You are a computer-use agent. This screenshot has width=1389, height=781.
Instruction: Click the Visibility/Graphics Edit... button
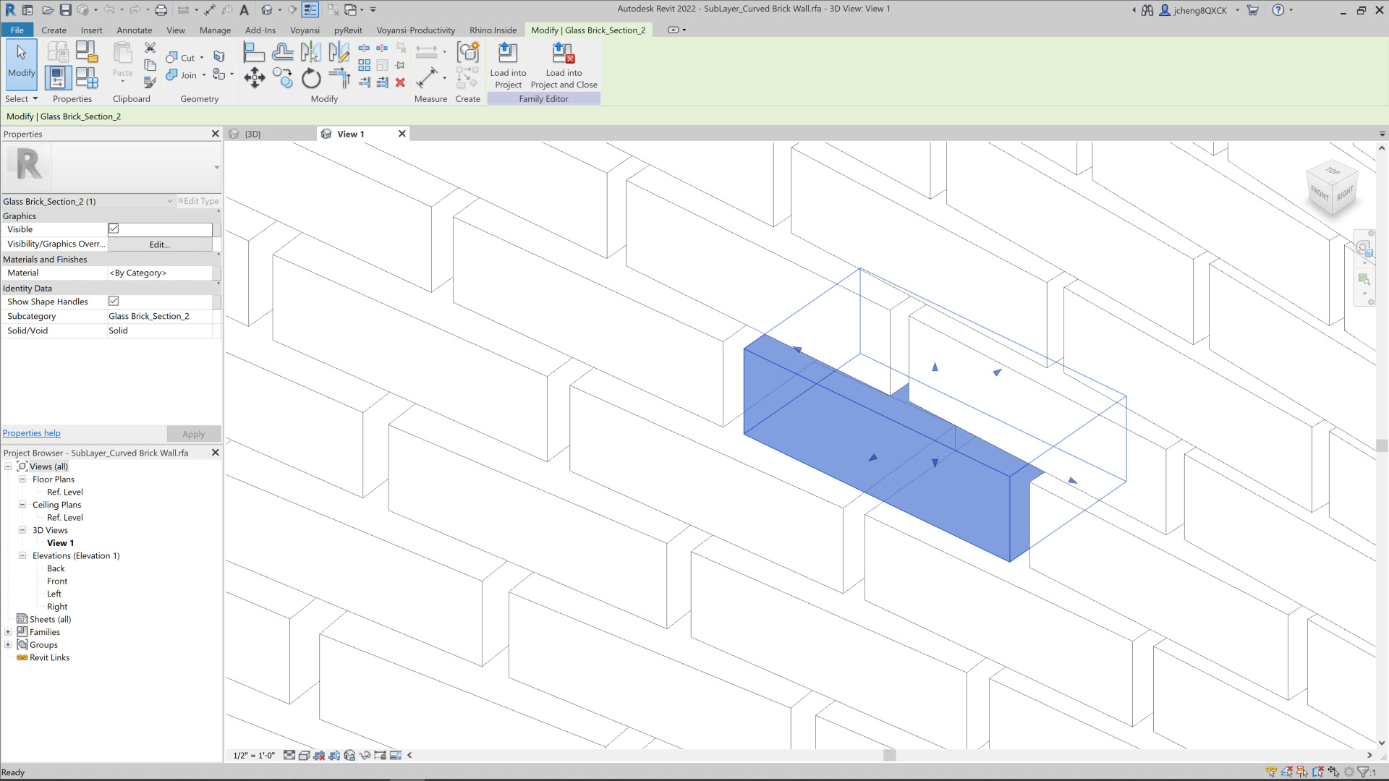coord(159,244)
